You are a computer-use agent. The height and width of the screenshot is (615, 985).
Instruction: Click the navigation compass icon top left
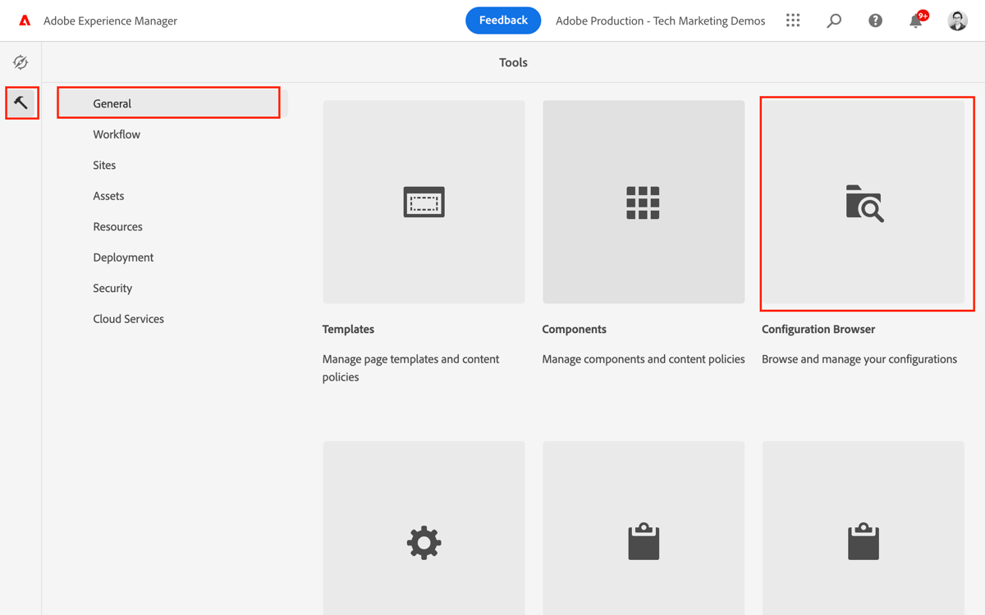click(21, 61)
